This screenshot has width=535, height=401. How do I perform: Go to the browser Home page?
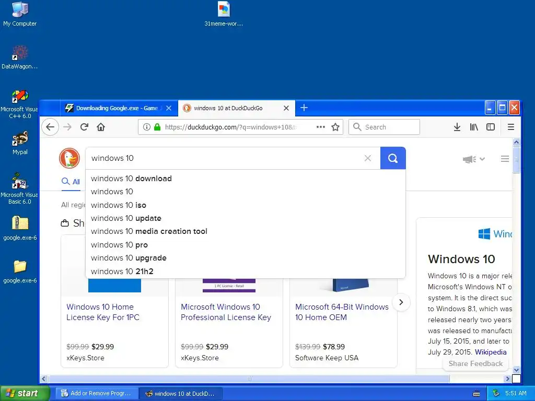click(101, 127)
